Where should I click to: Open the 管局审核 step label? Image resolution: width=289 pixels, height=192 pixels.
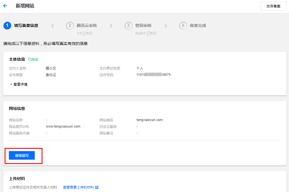(x=144, y=25)
